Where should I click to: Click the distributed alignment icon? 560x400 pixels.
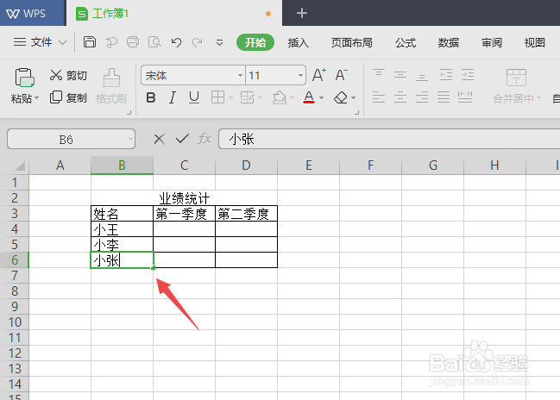click(x=465, y=97)
